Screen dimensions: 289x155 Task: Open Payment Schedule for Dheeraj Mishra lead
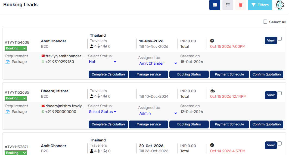pyautogui.click(x=229, y=124)
